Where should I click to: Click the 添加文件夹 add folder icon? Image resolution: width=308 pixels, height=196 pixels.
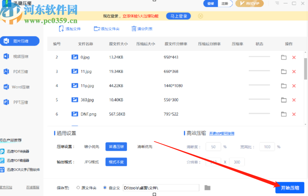pyautogui.click(x=97, y=29)
